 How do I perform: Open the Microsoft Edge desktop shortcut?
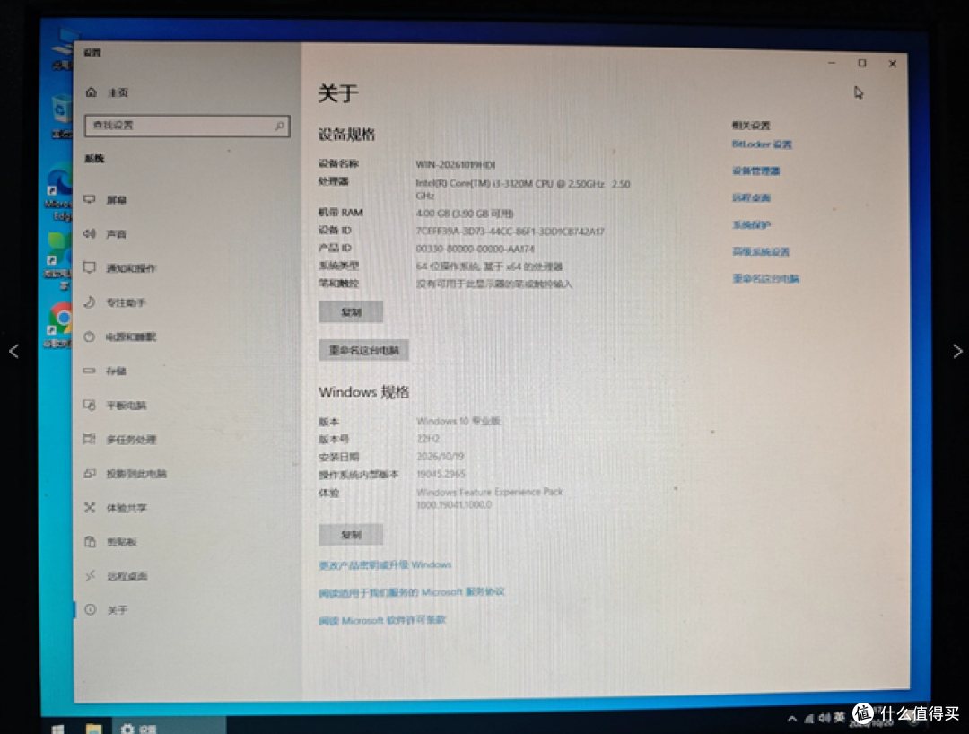pos(59,191)
